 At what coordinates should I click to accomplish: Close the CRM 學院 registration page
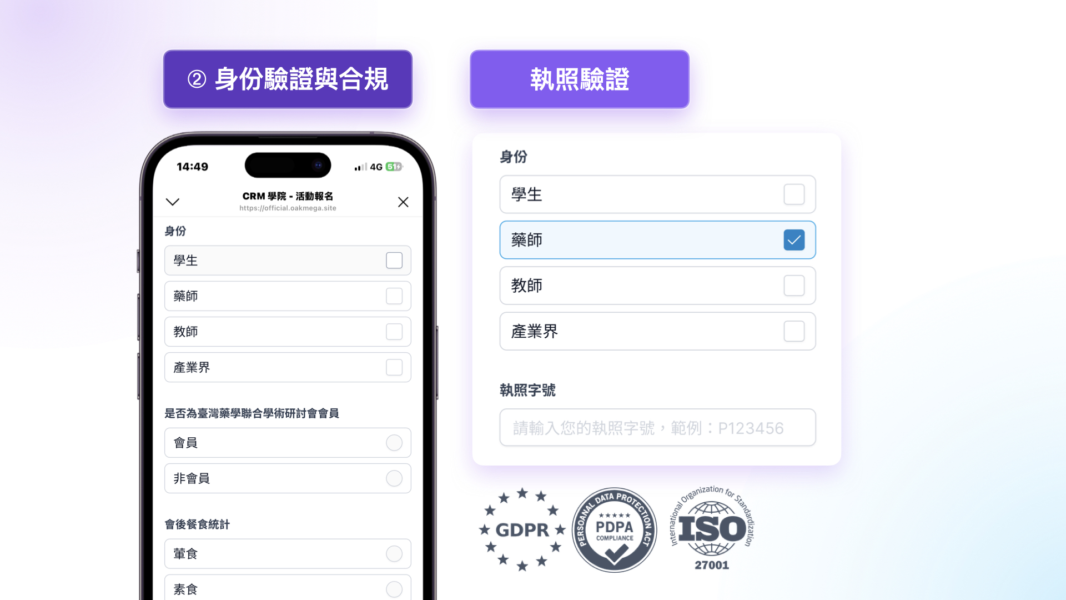403,202
